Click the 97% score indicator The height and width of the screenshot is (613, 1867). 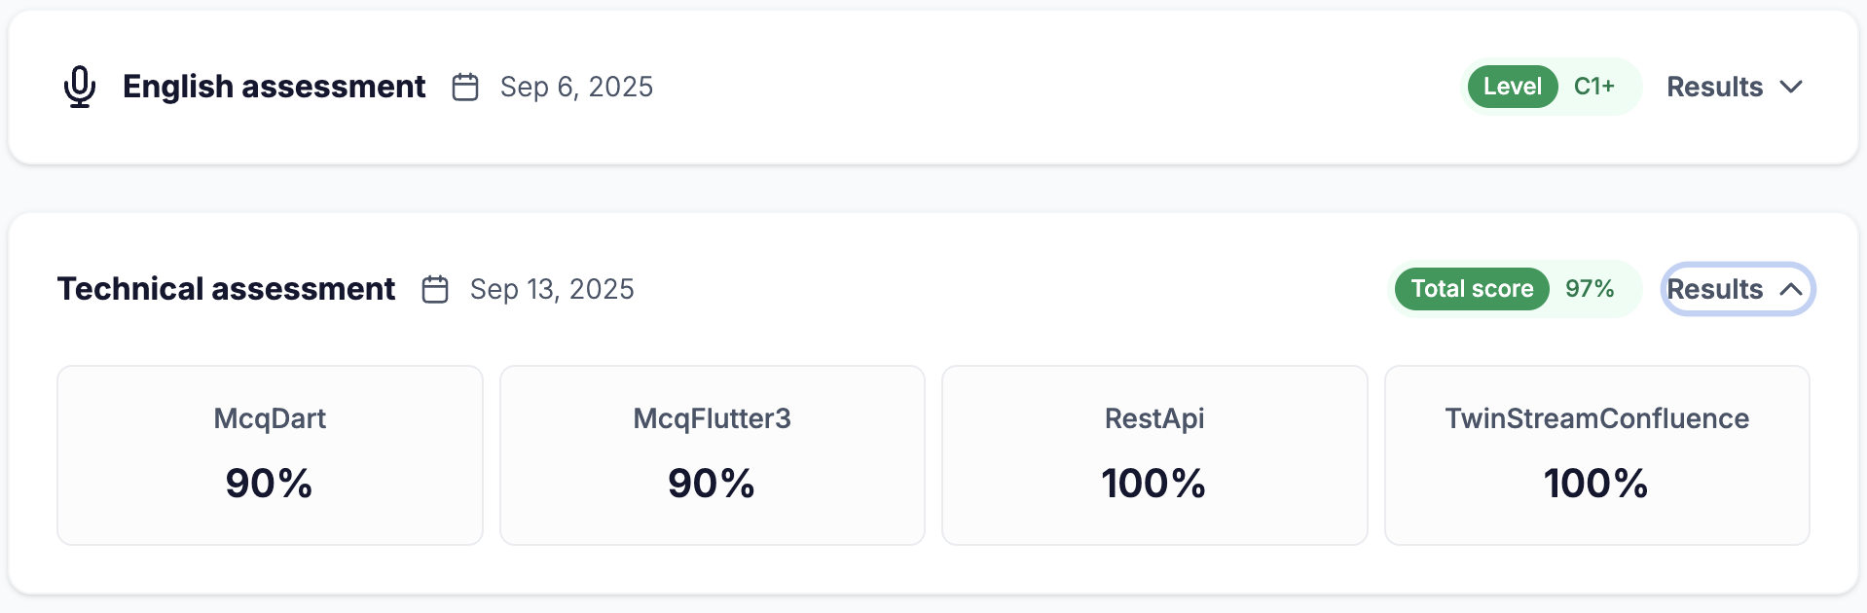click(x=1590, y=289)
